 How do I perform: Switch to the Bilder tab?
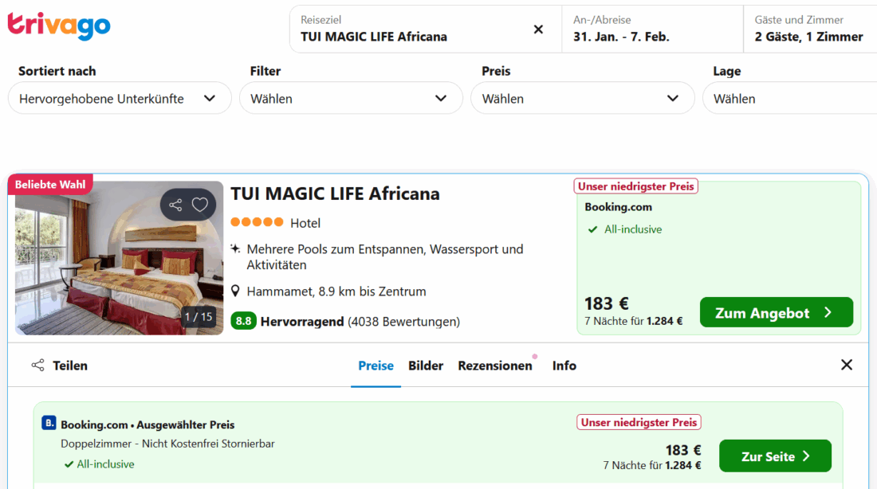click(x=425, y=366)
